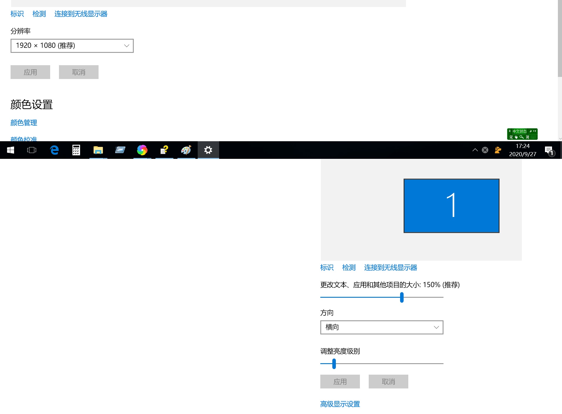Click the 调整亮度级别 brightness slider

pyautogui.click(x=334, y=364)
